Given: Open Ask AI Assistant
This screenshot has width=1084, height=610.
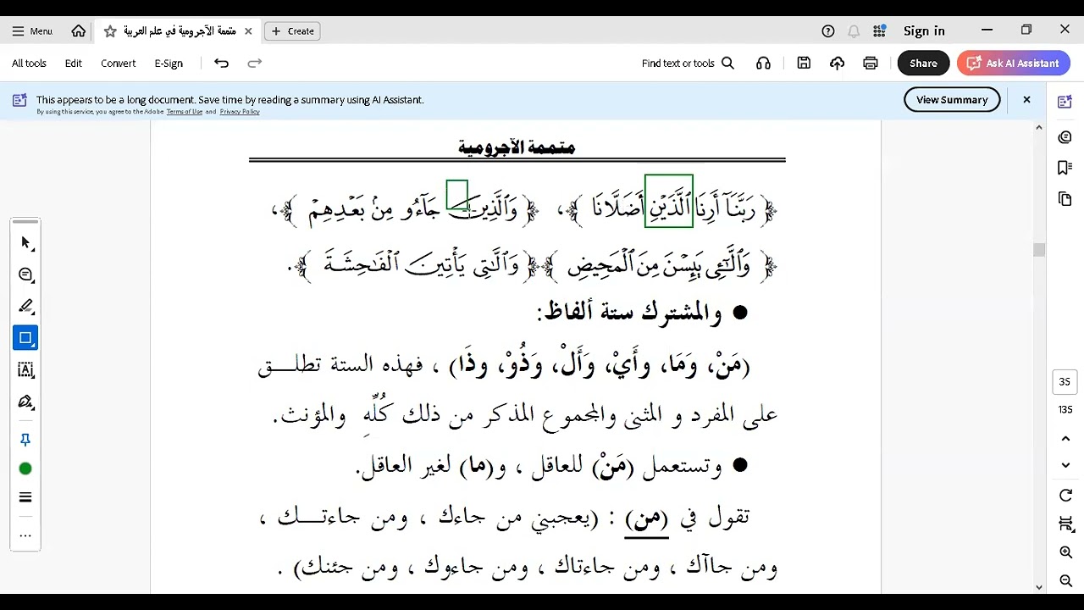Looking at the screenshot, I should pyautogui.click(x=1014, y=63).
